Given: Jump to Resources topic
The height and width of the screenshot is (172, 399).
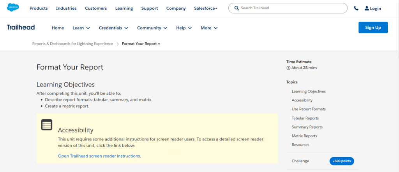Looking at the screenshot, I should [x=300, y=144].
